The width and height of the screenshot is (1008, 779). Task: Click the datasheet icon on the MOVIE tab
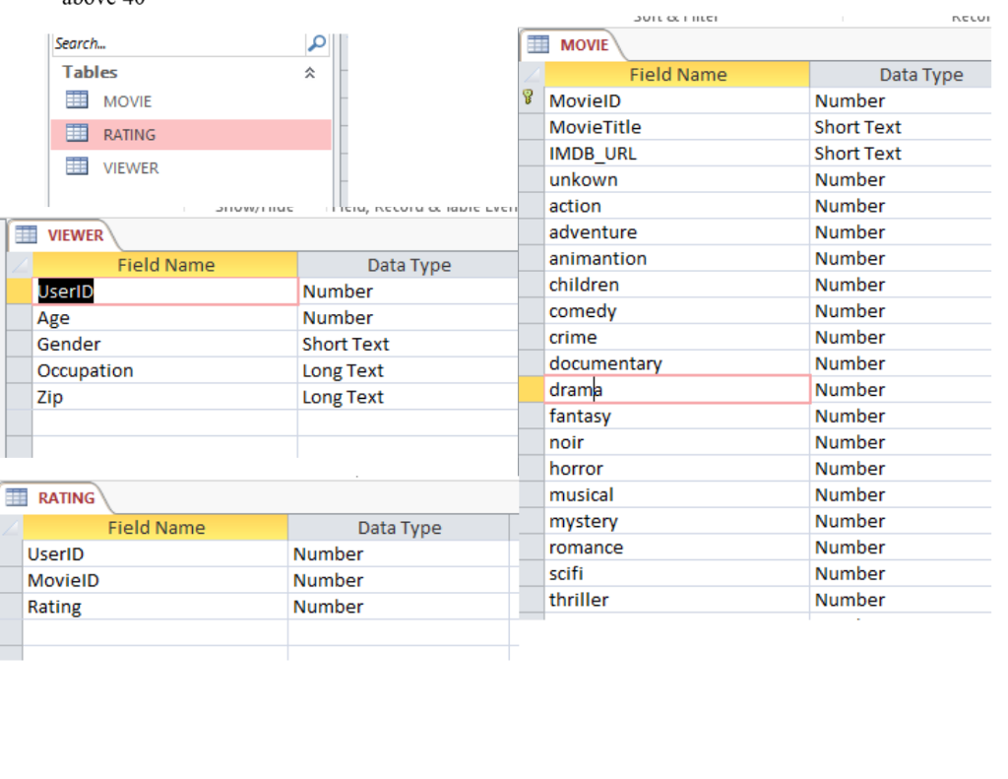538,44
